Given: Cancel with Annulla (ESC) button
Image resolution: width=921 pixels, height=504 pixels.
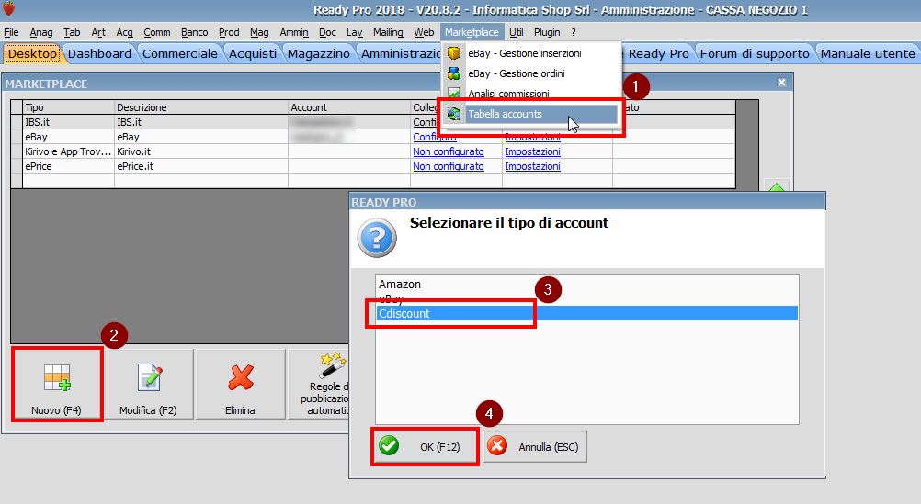Looking at the screenshot, I should (535, 446).
